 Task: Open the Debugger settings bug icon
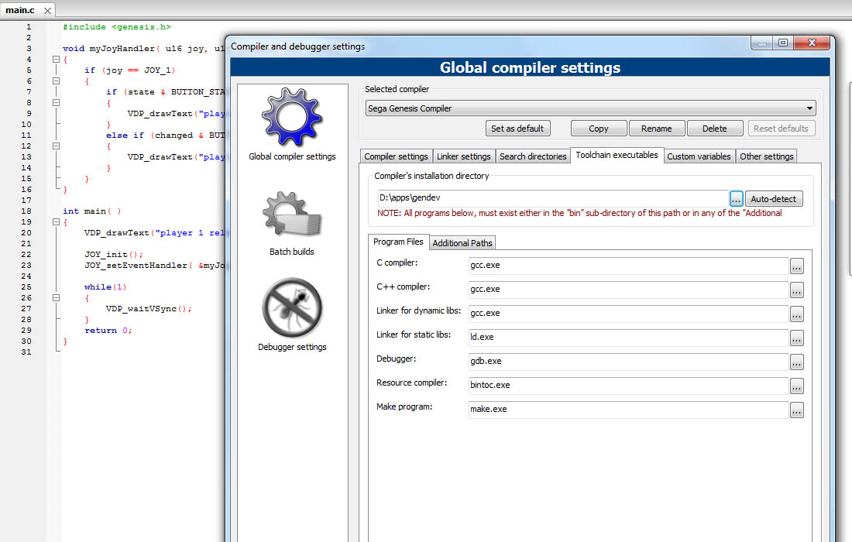point(291,310)
